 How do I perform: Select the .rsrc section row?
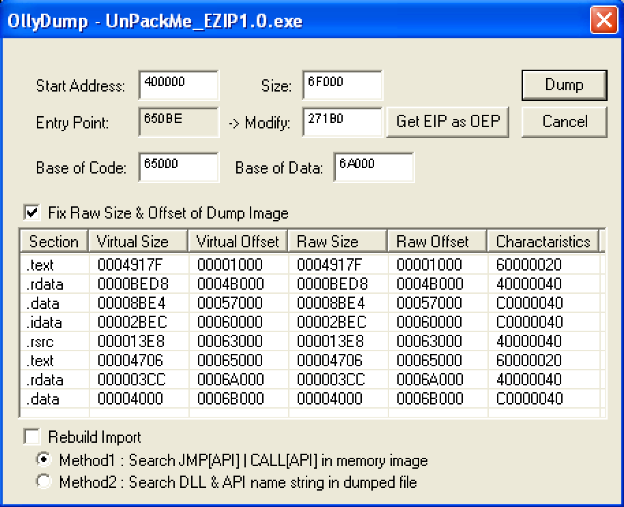click(313, 341)
